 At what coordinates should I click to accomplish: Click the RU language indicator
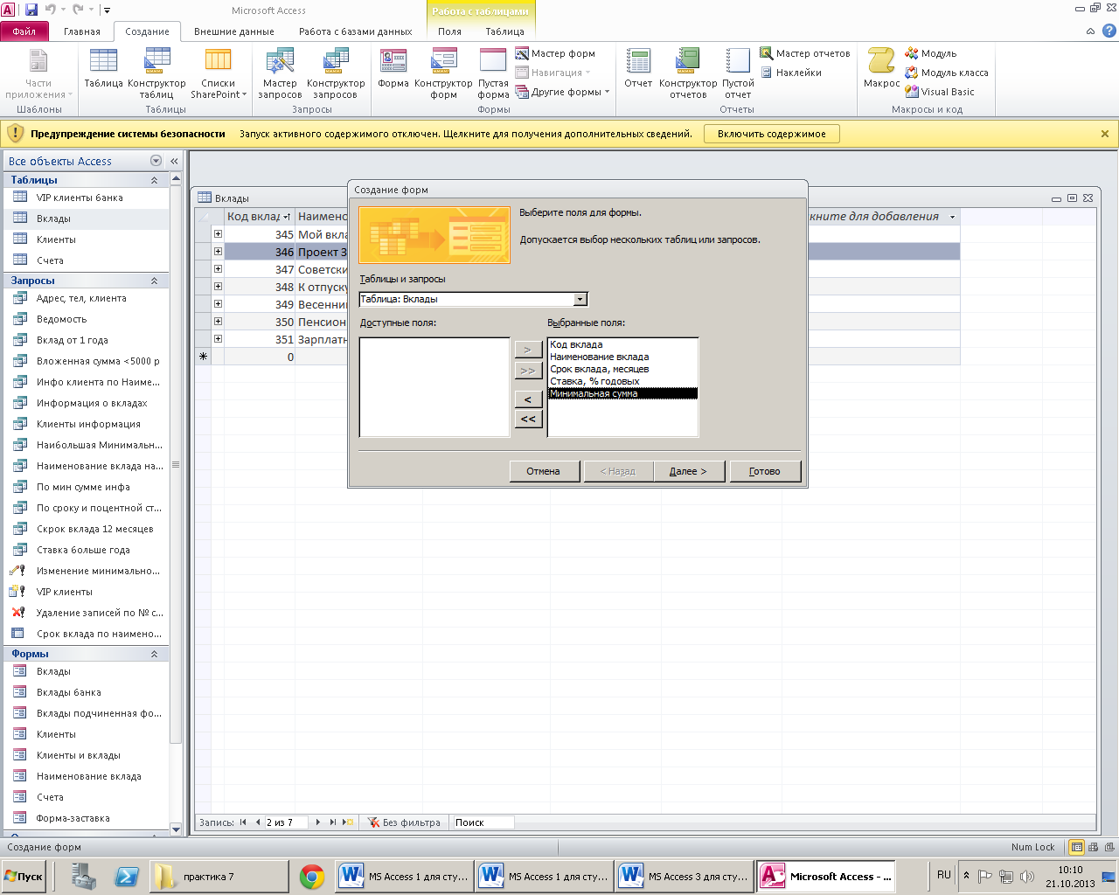[x=944, y=875]
